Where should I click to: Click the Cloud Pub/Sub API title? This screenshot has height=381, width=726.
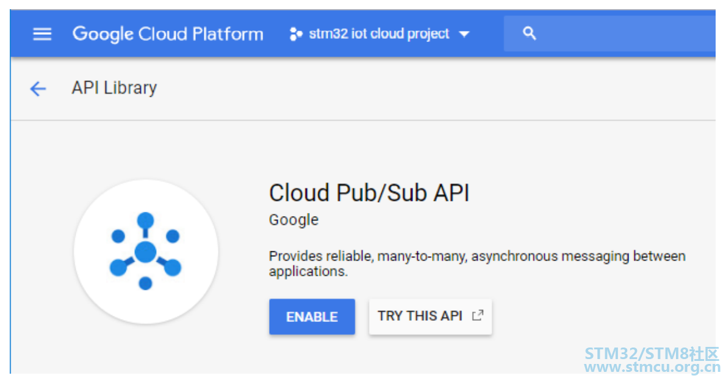(x=369, y=192)
